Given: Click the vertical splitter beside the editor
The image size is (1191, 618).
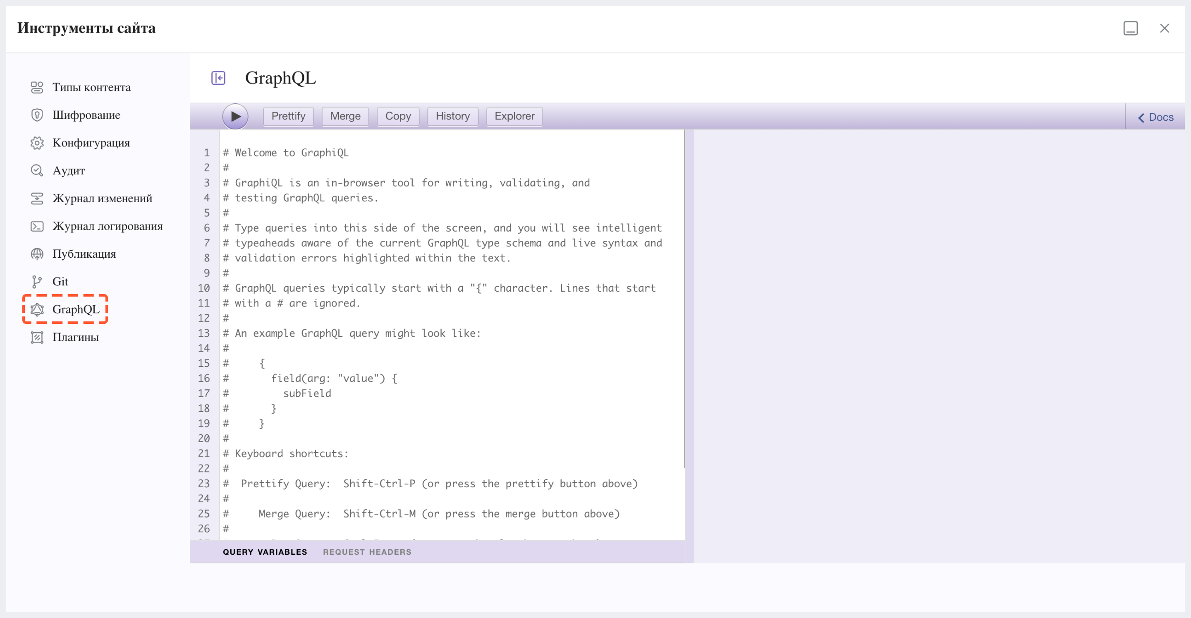Looking at the screenshot, I should (689, 346).
